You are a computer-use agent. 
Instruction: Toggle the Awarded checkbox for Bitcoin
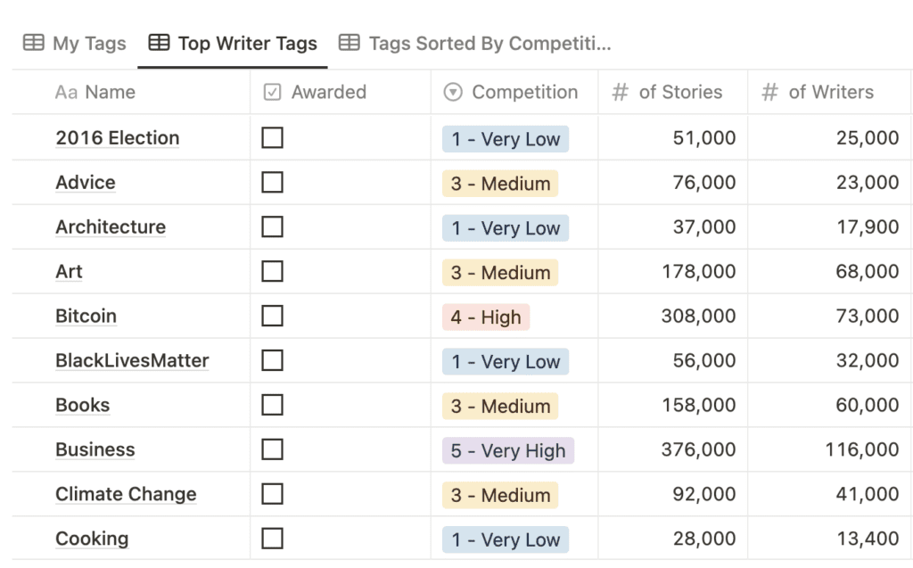tap(273, 317)
